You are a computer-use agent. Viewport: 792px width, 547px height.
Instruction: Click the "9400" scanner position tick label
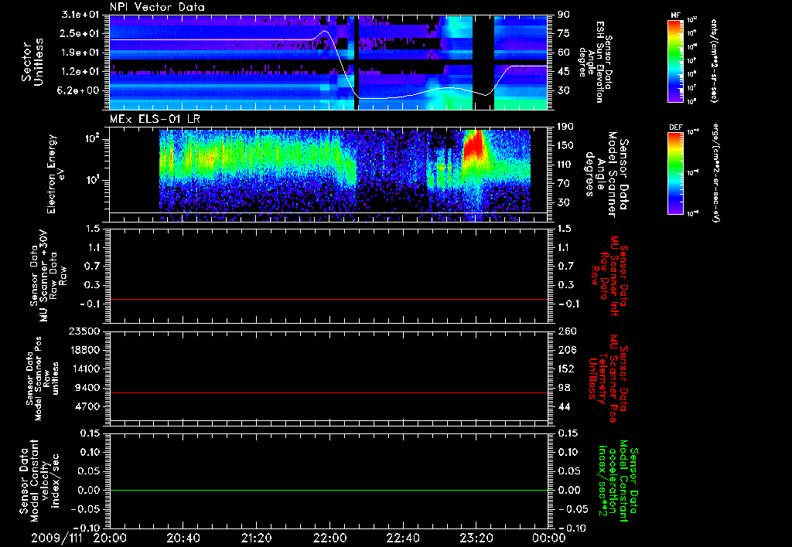click(88, 388)
